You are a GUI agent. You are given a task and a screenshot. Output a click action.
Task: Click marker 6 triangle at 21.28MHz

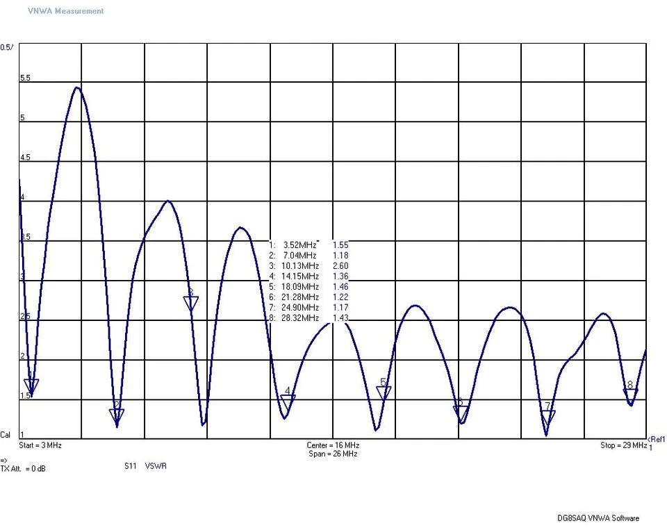coord(461,413)
